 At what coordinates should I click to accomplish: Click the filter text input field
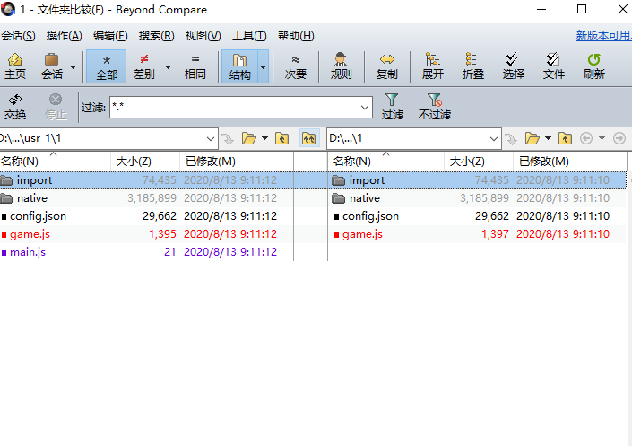point(234,107)
